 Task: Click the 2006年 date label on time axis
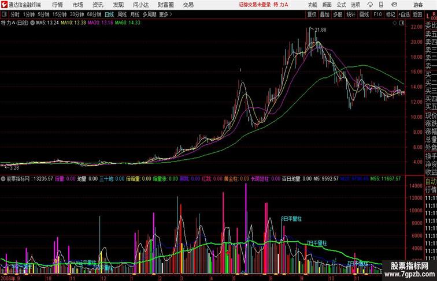pos(8,278)
